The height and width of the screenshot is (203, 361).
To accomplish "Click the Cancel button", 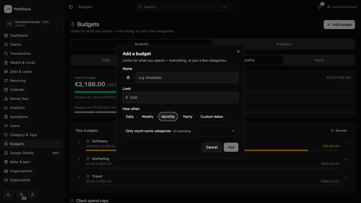I will click(x=212, y=147).
